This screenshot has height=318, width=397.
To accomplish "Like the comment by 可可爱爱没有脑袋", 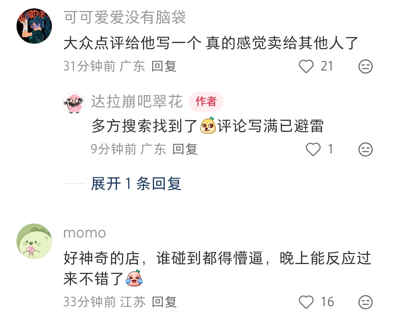I will [306, 66].
